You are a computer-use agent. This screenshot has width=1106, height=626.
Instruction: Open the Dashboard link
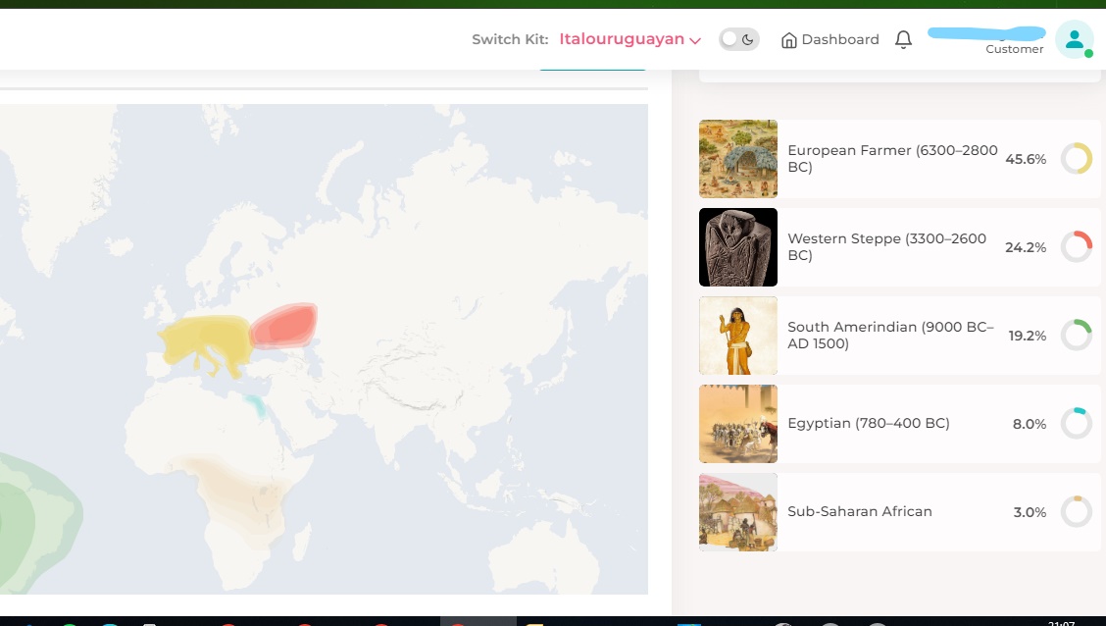(830, 39)
